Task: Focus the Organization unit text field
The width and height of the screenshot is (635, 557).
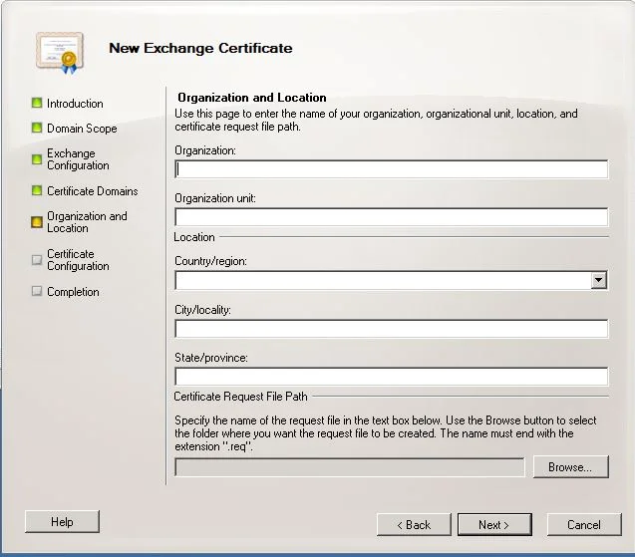Action: (391, 217)
